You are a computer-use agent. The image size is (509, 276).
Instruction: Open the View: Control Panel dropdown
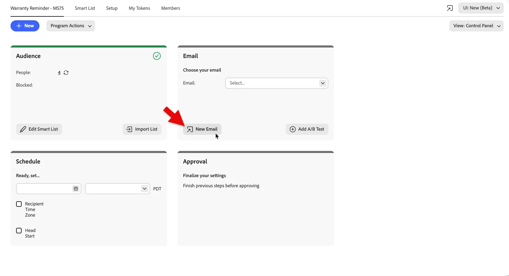[477, 26]
